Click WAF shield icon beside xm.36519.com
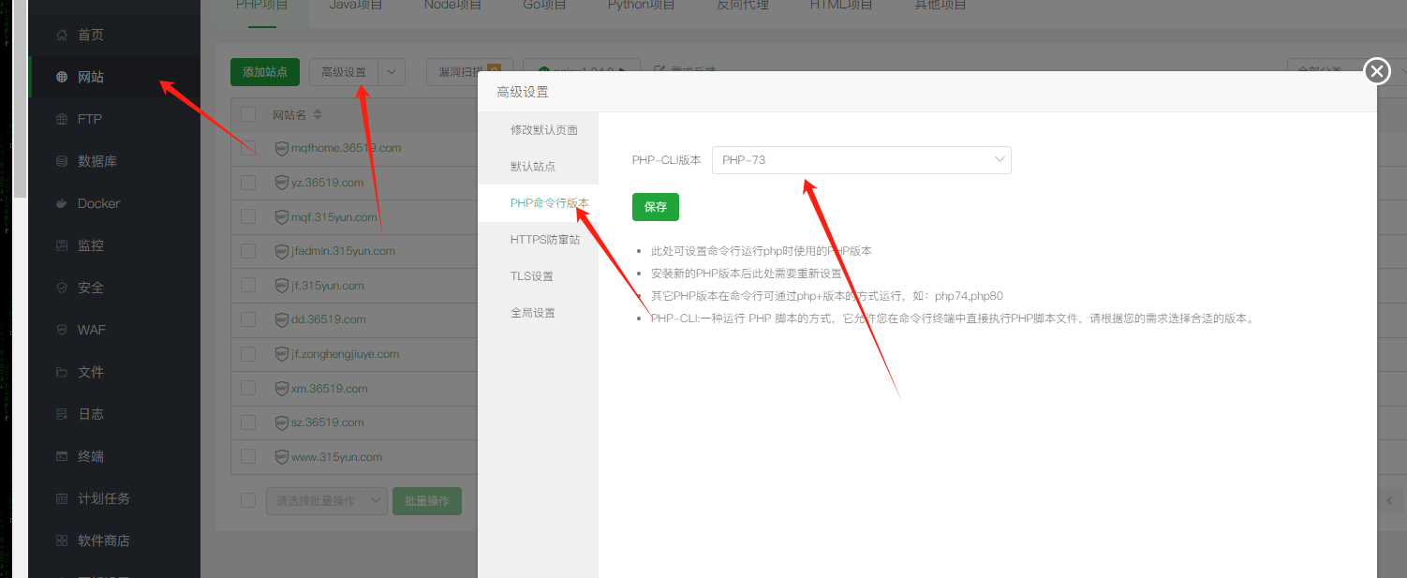 click(282, 388)
